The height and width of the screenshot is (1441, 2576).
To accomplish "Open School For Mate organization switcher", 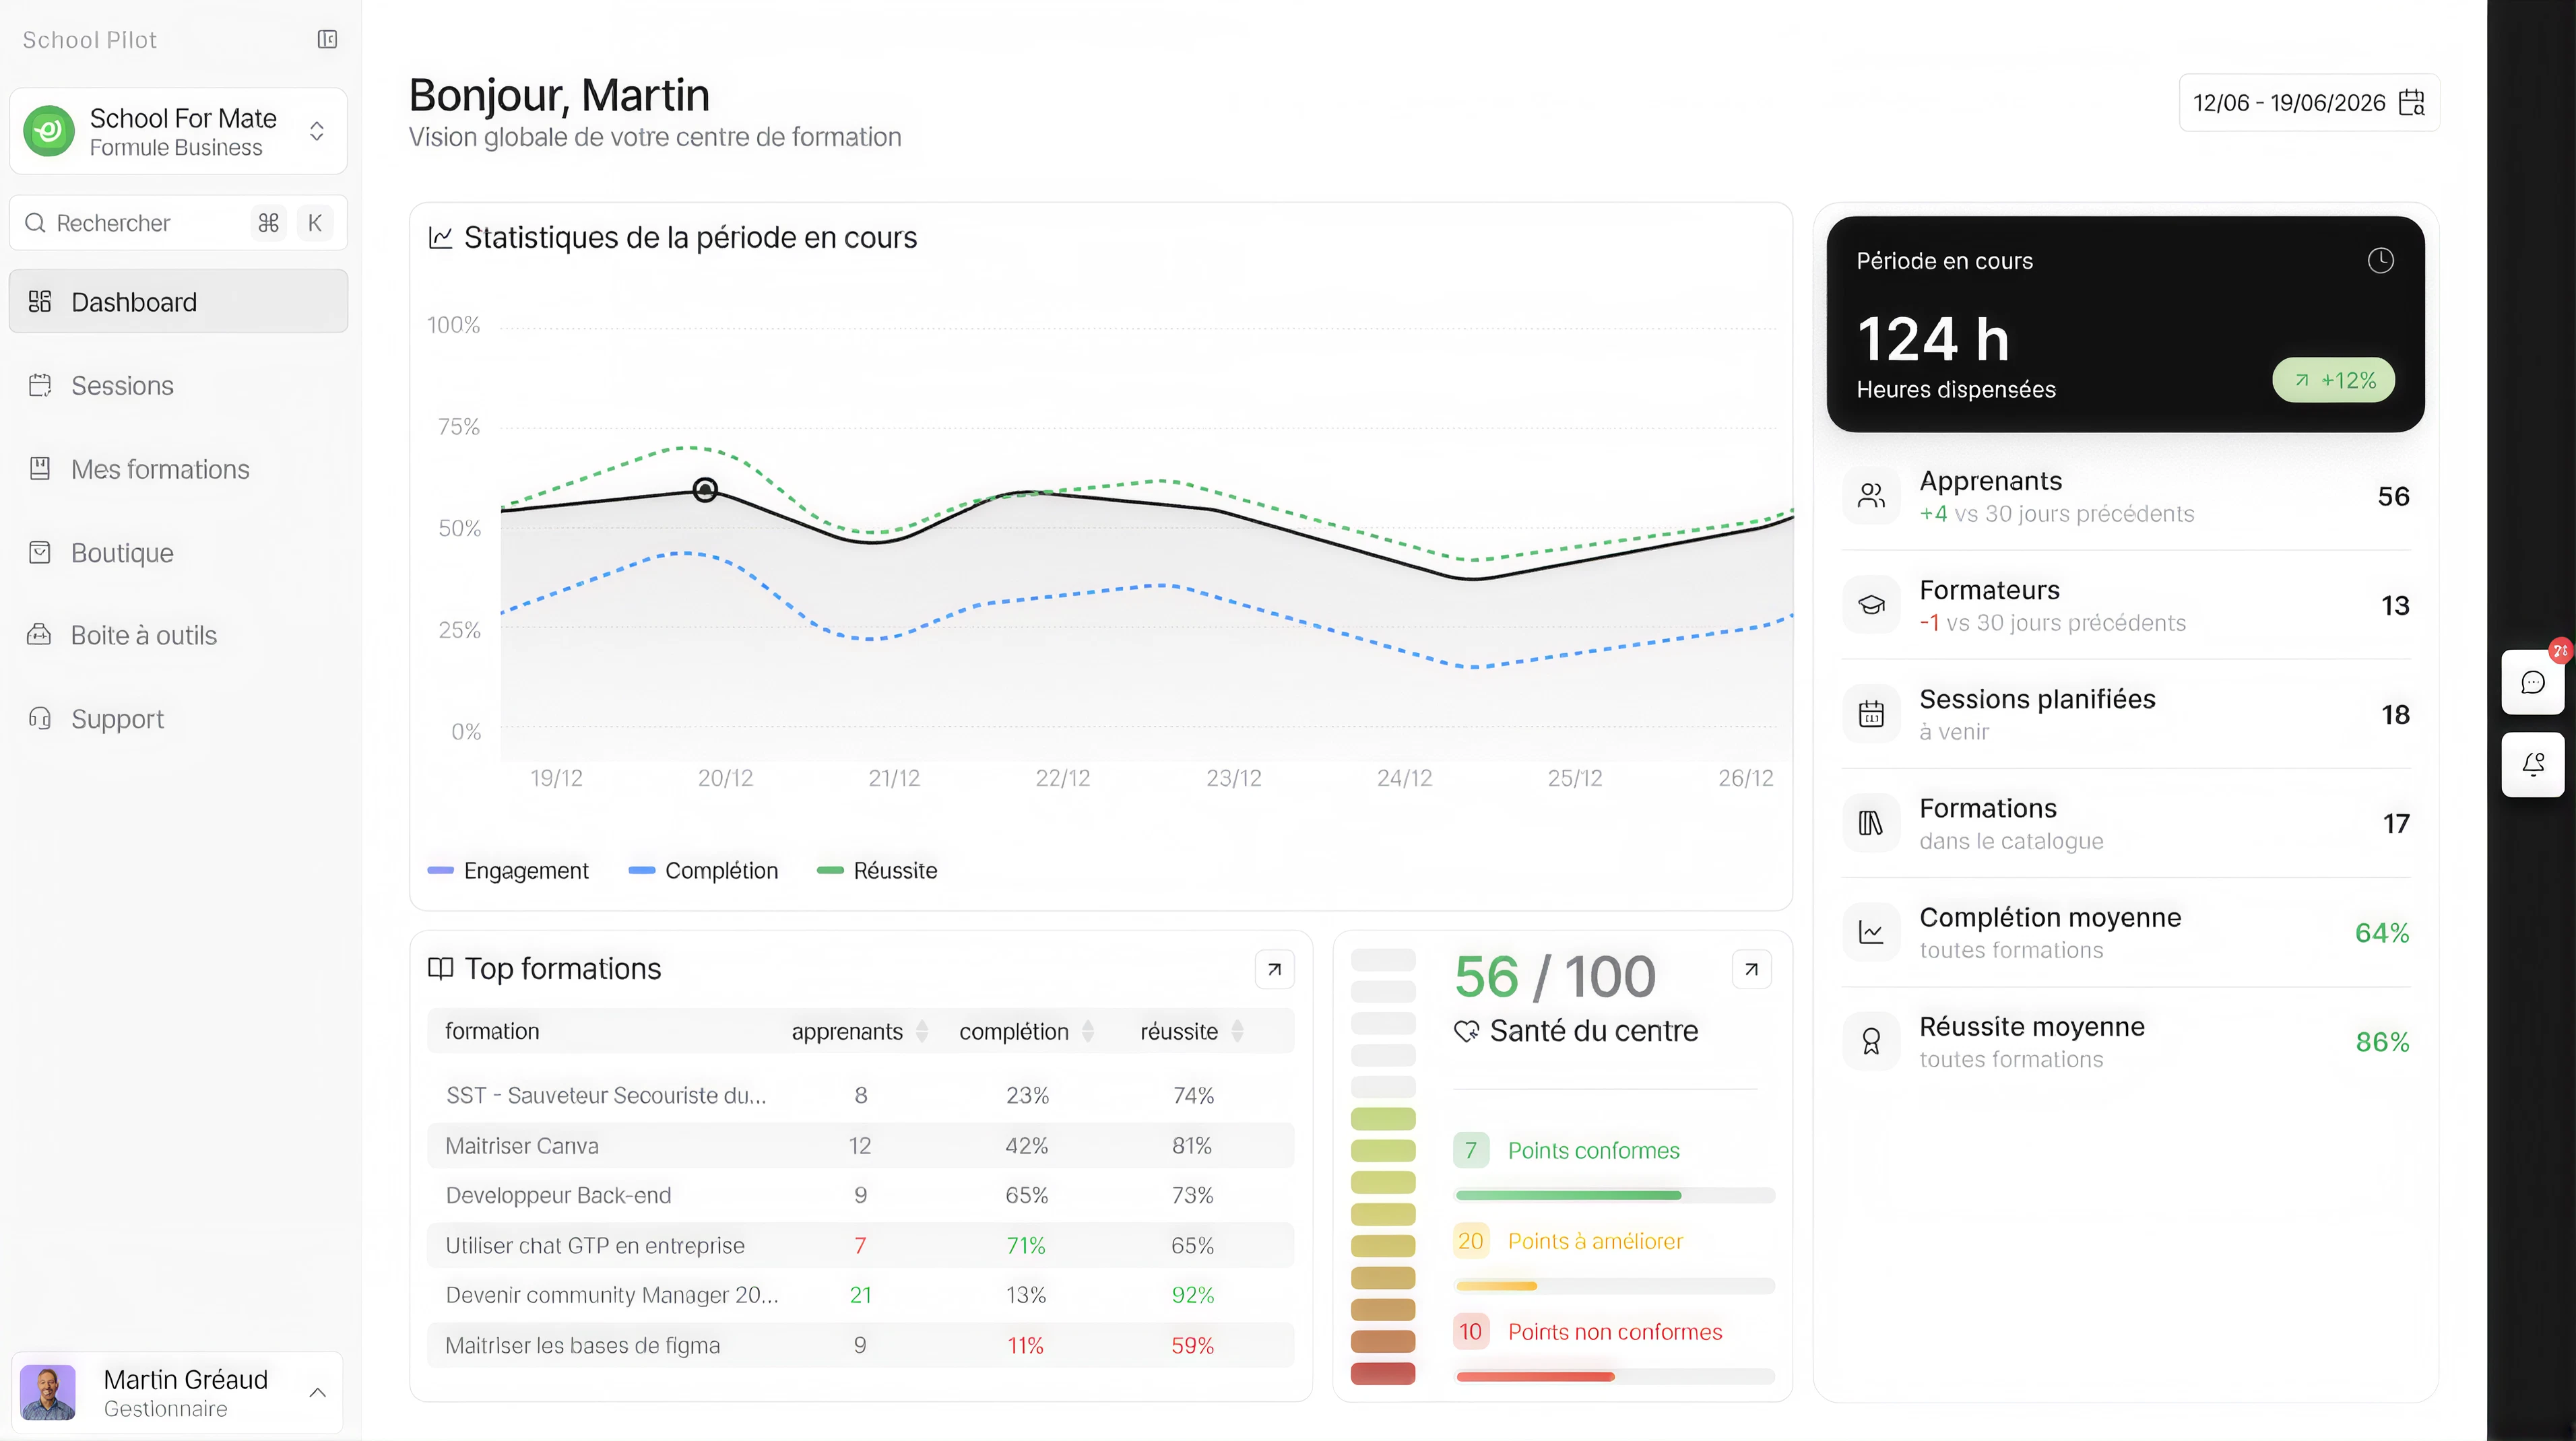I will [179, 131].
